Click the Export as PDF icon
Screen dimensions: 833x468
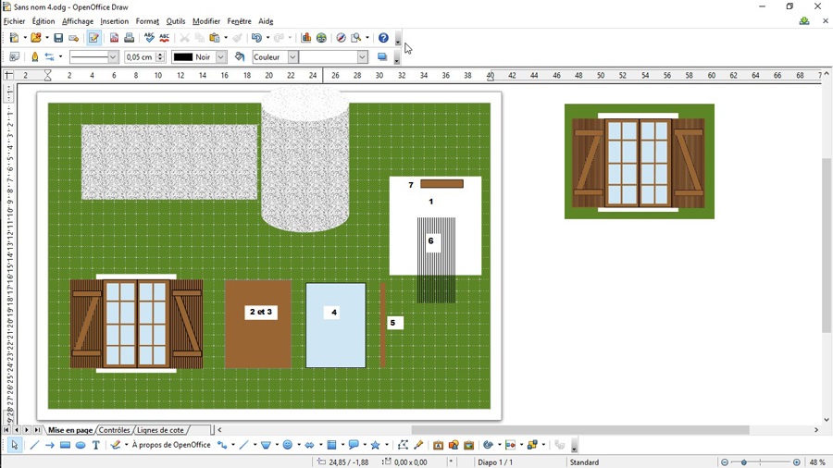click(x=115, y=38)
